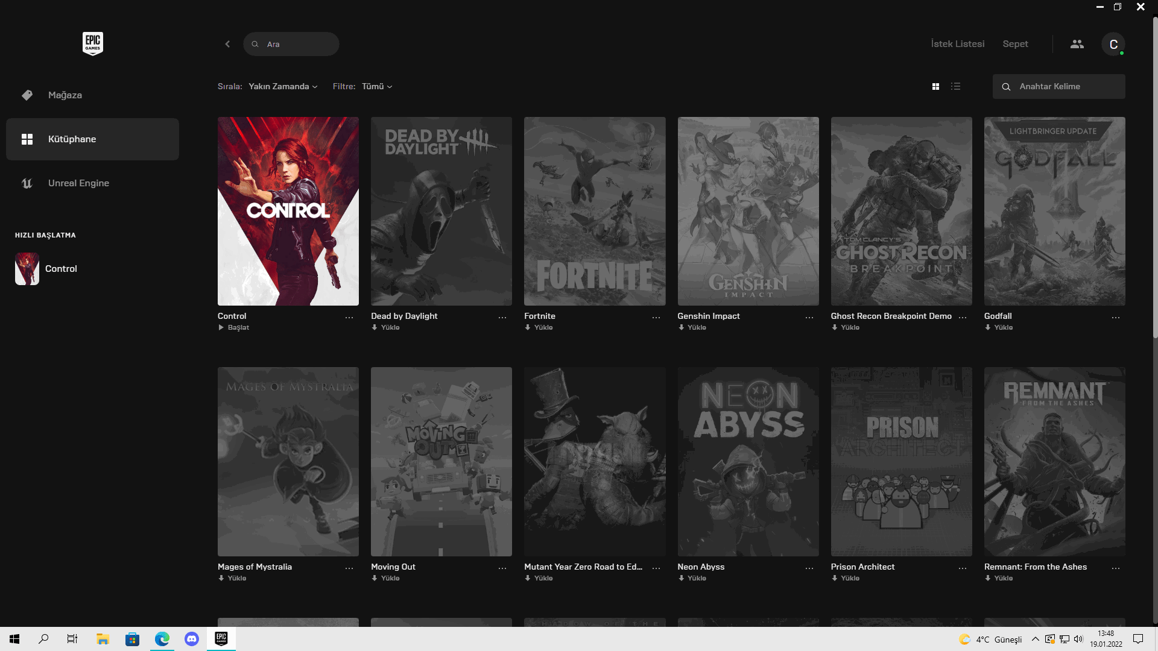Install Mutant Year Zero via Yükle
Image resolution: width=1158 pixels, height=651 pixels.
[x=539, y=579]
